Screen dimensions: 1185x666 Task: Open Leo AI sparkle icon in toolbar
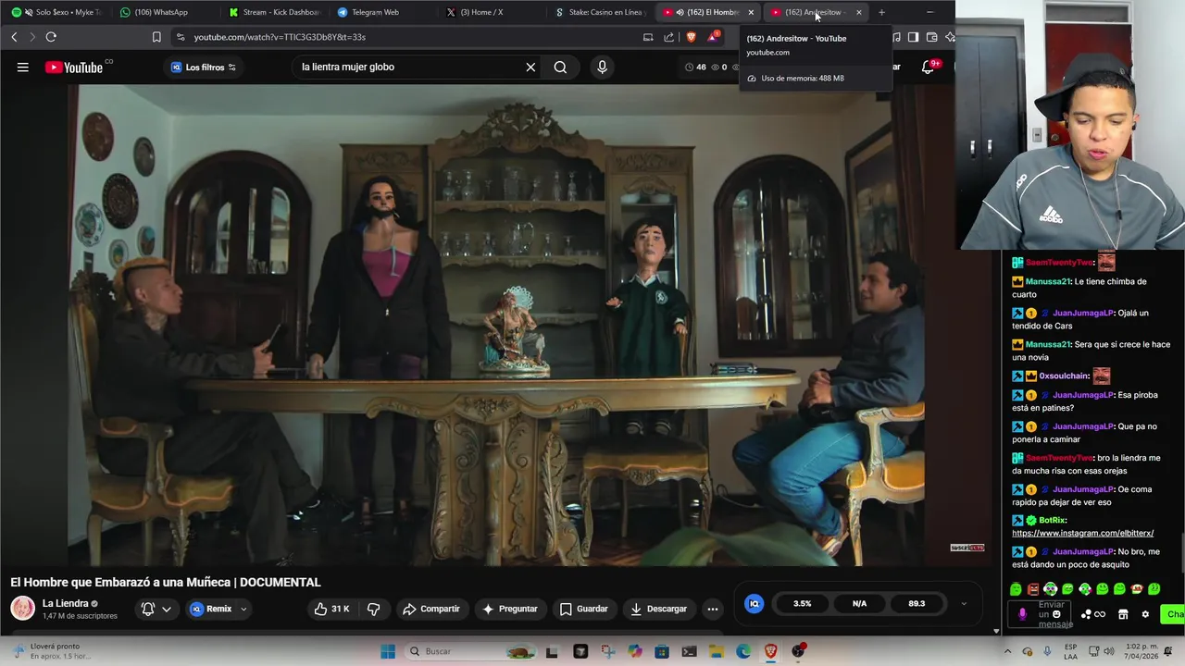[x=949, y=37]
